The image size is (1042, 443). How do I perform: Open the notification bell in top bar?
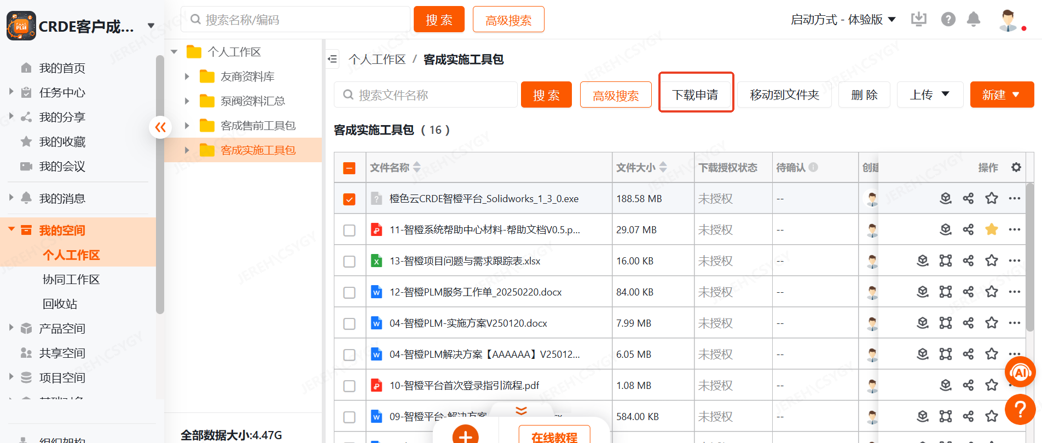(x=973, y=20)
